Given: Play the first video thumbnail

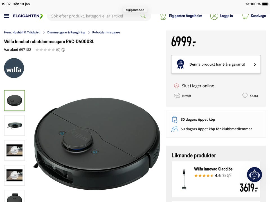Looking at the screenshot, I should (x=14, y=150).
